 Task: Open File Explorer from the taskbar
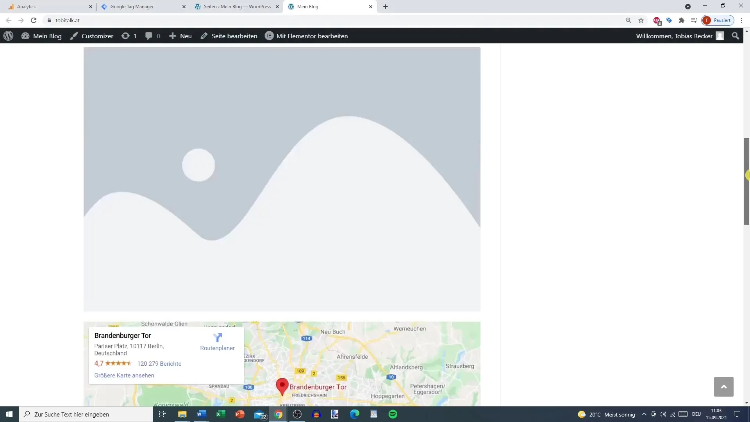pyautogui.click(x=182, y=414)
